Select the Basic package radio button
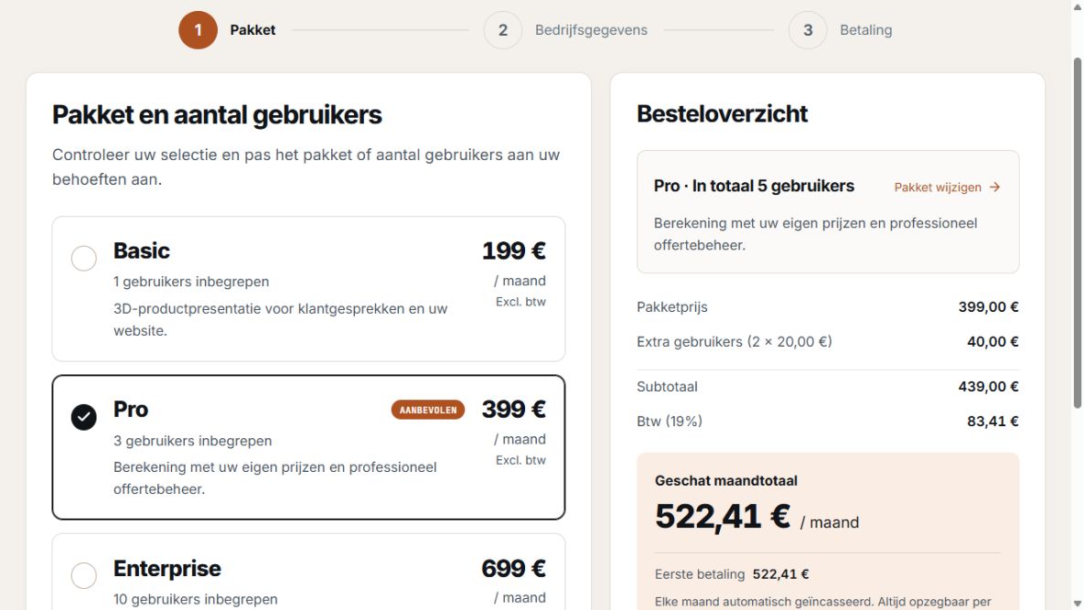Image resolution: width=1084 pixels, height=610 pixels. click(x=83, y=259)
